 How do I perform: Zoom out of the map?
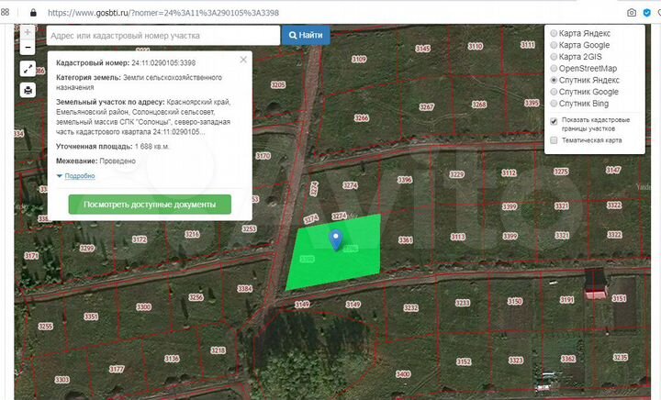coord(28,46)
